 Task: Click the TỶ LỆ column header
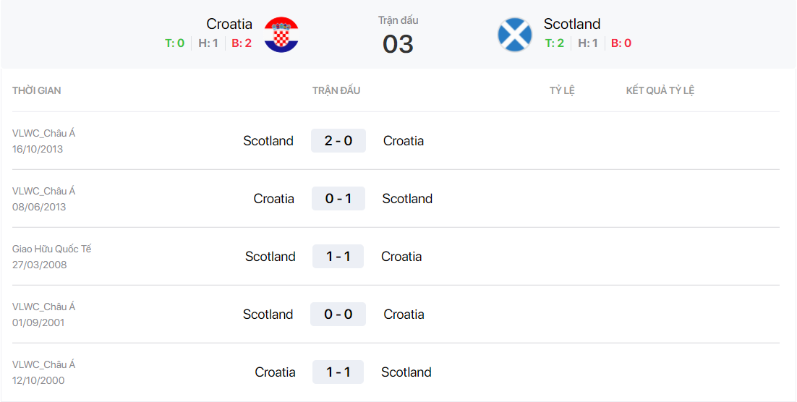coord(562,90)
